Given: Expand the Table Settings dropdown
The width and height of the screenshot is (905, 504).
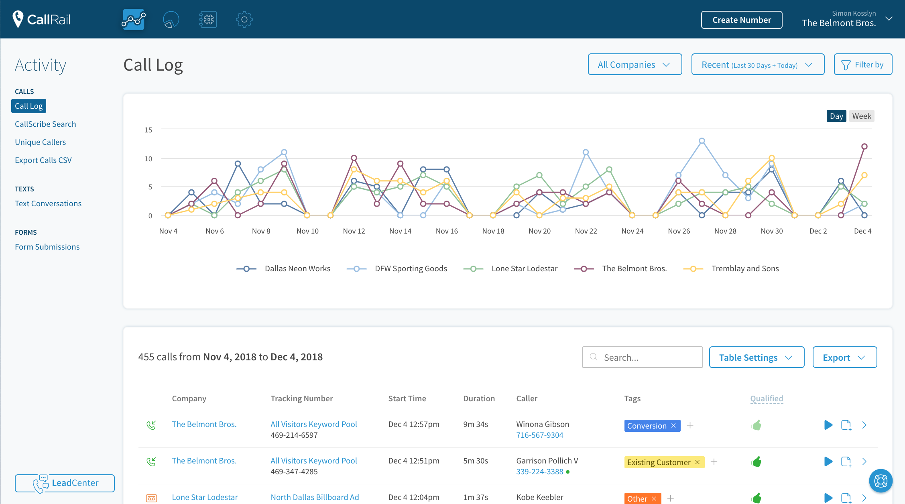Looking at the screenshot, I should (x=756, y=357).
